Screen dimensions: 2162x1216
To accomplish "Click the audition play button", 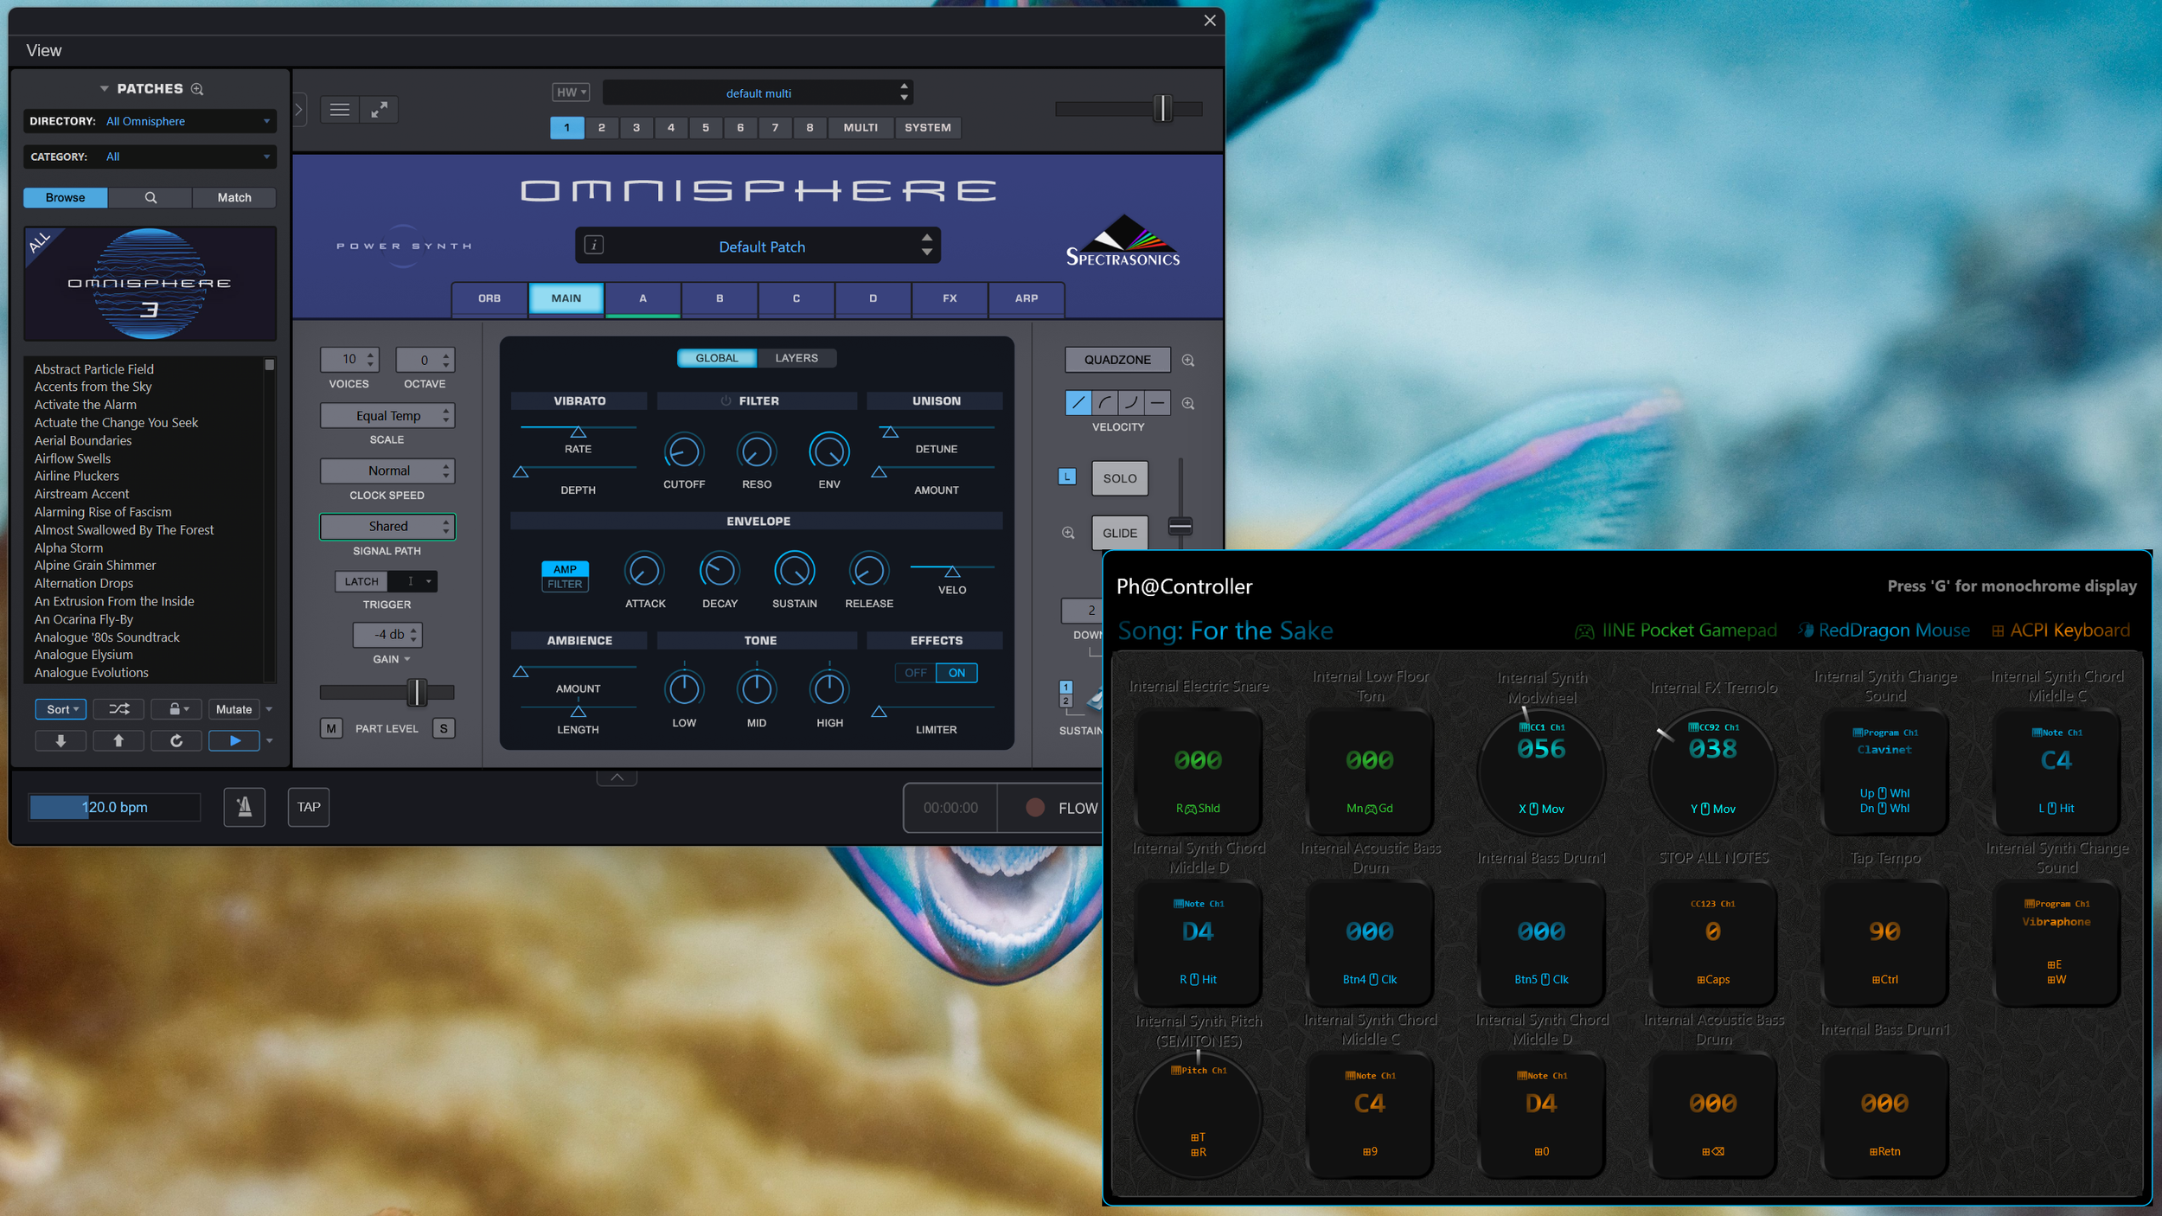I will point(234,741).
